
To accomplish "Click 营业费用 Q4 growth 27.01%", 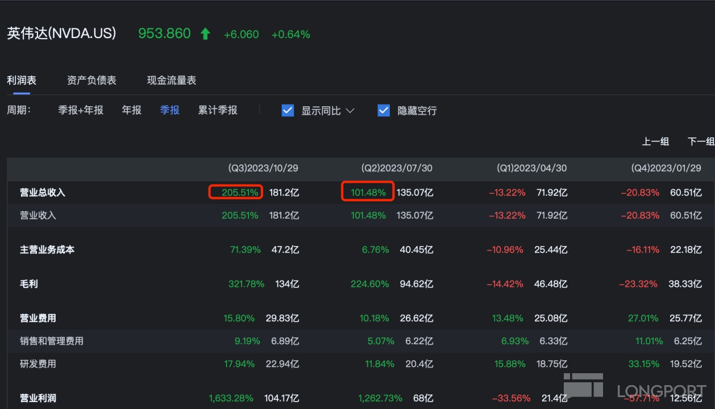I will tap(643, 318).
